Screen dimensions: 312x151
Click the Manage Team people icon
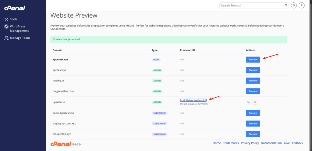(x=6, y=38)
